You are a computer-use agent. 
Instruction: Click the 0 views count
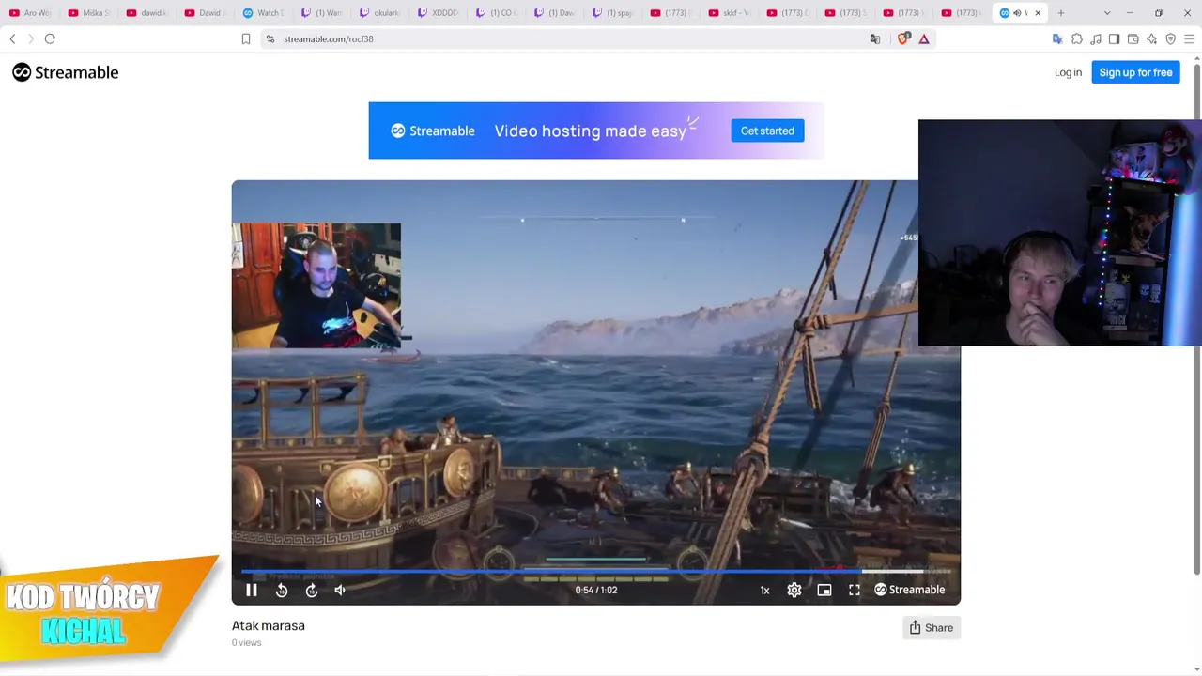point(247,643)
